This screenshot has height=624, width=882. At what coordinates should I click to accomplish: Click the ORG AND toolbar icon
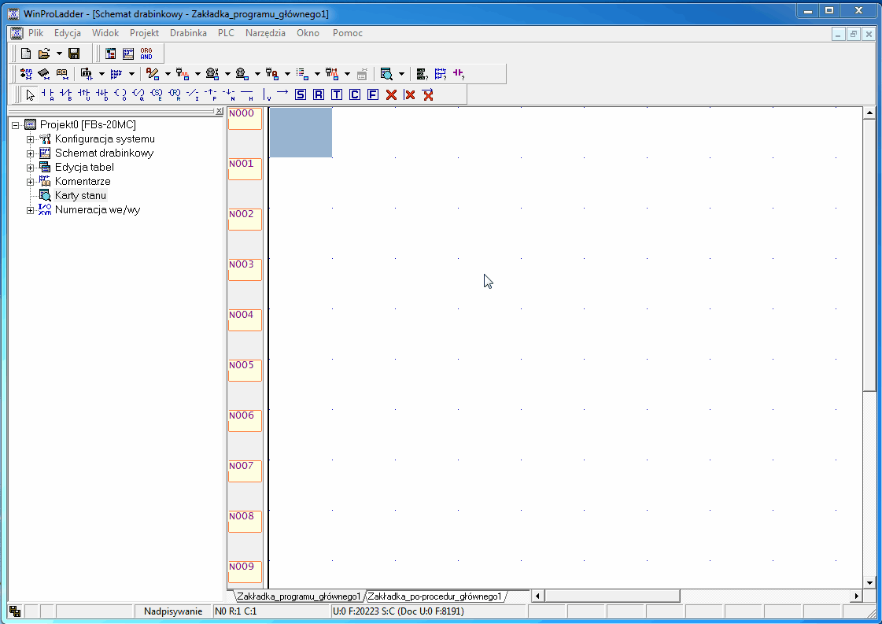[146, 54]
